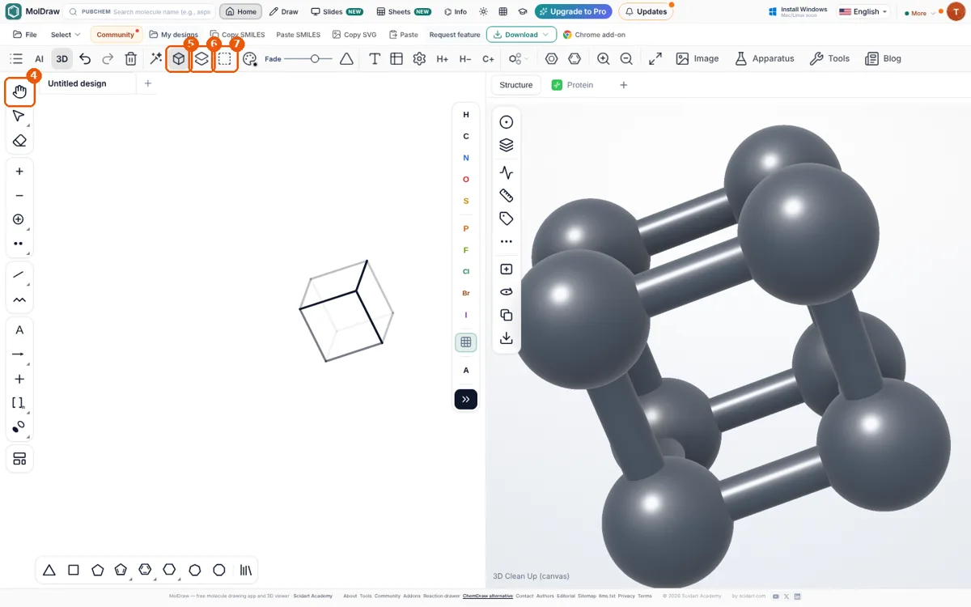Open the three-dots more options in viewer
This screenshot has height=607, width=971.
(507, 241)
